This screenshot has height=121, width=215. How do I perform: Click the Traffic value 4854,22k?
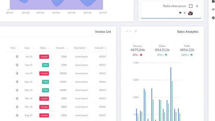(187, 50)
